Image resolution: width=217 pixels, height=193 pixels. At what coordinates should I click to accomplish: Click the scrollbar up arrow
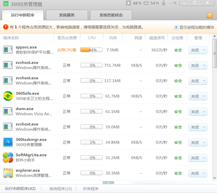click(x=215, y=36)
